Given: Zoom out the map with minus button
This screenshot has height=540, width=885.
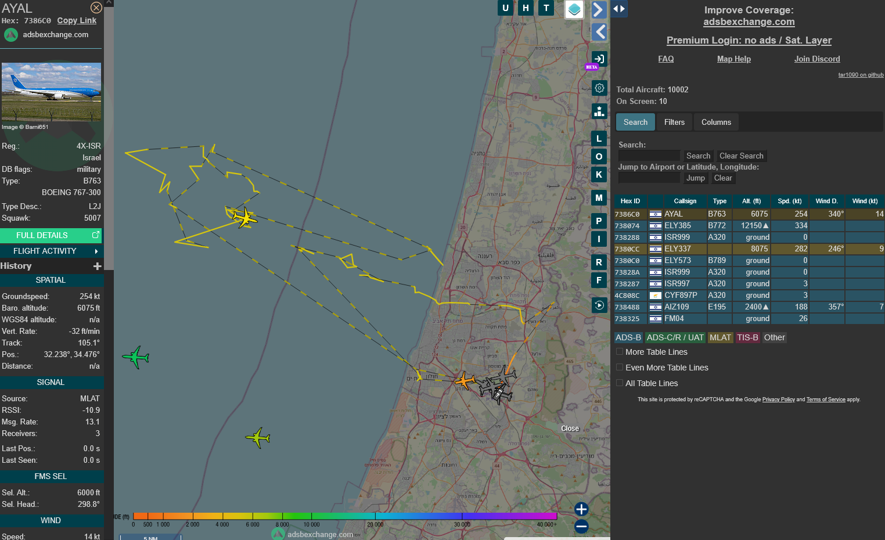Looking at the screenshot, I should click(x=581, y=527).
